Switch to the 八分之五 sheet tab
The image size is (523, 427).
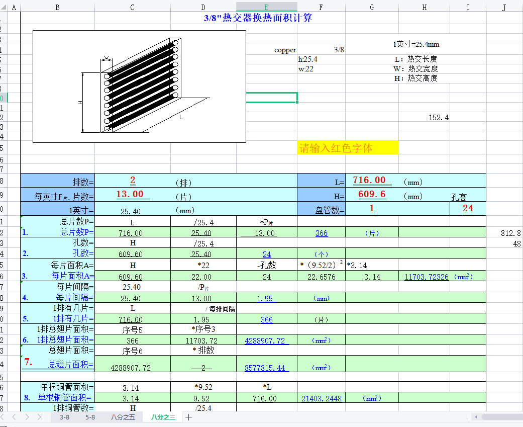click(123, 417)
